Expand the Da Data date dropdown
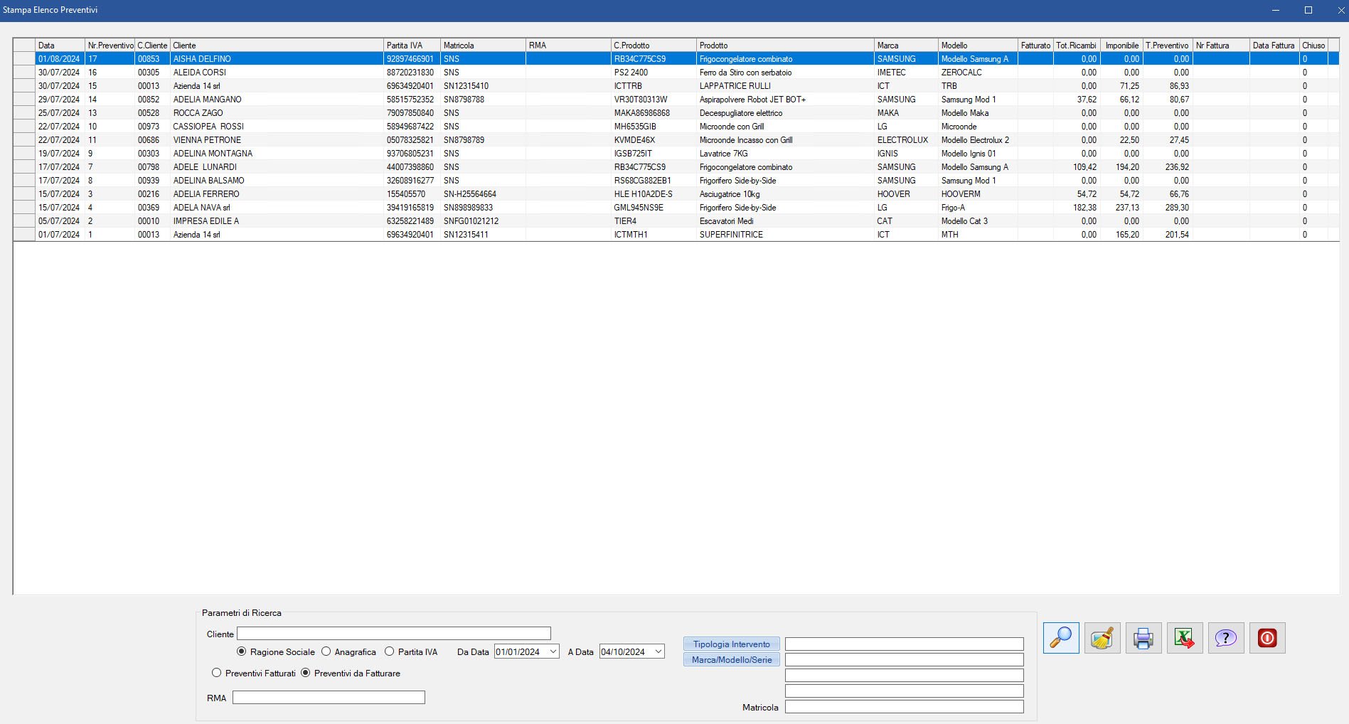The width and height of the screenshot is (1349, 724). click(x=553, y=651)
